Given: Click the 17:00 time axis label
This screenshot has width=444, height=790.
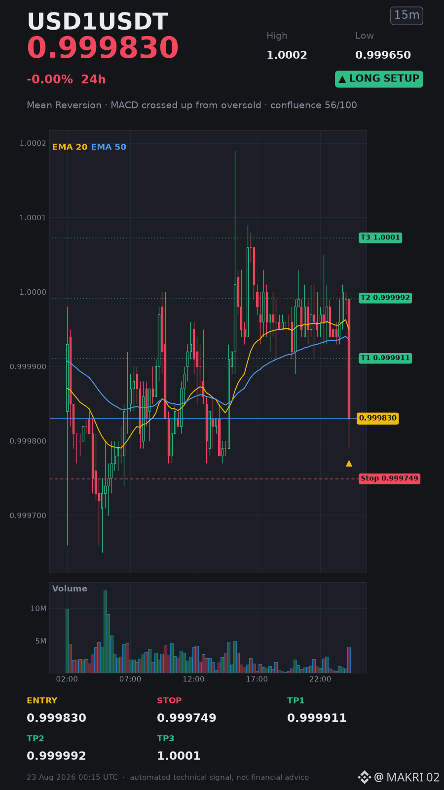Looking at the screenshot, I should click(x=257, y=679).
